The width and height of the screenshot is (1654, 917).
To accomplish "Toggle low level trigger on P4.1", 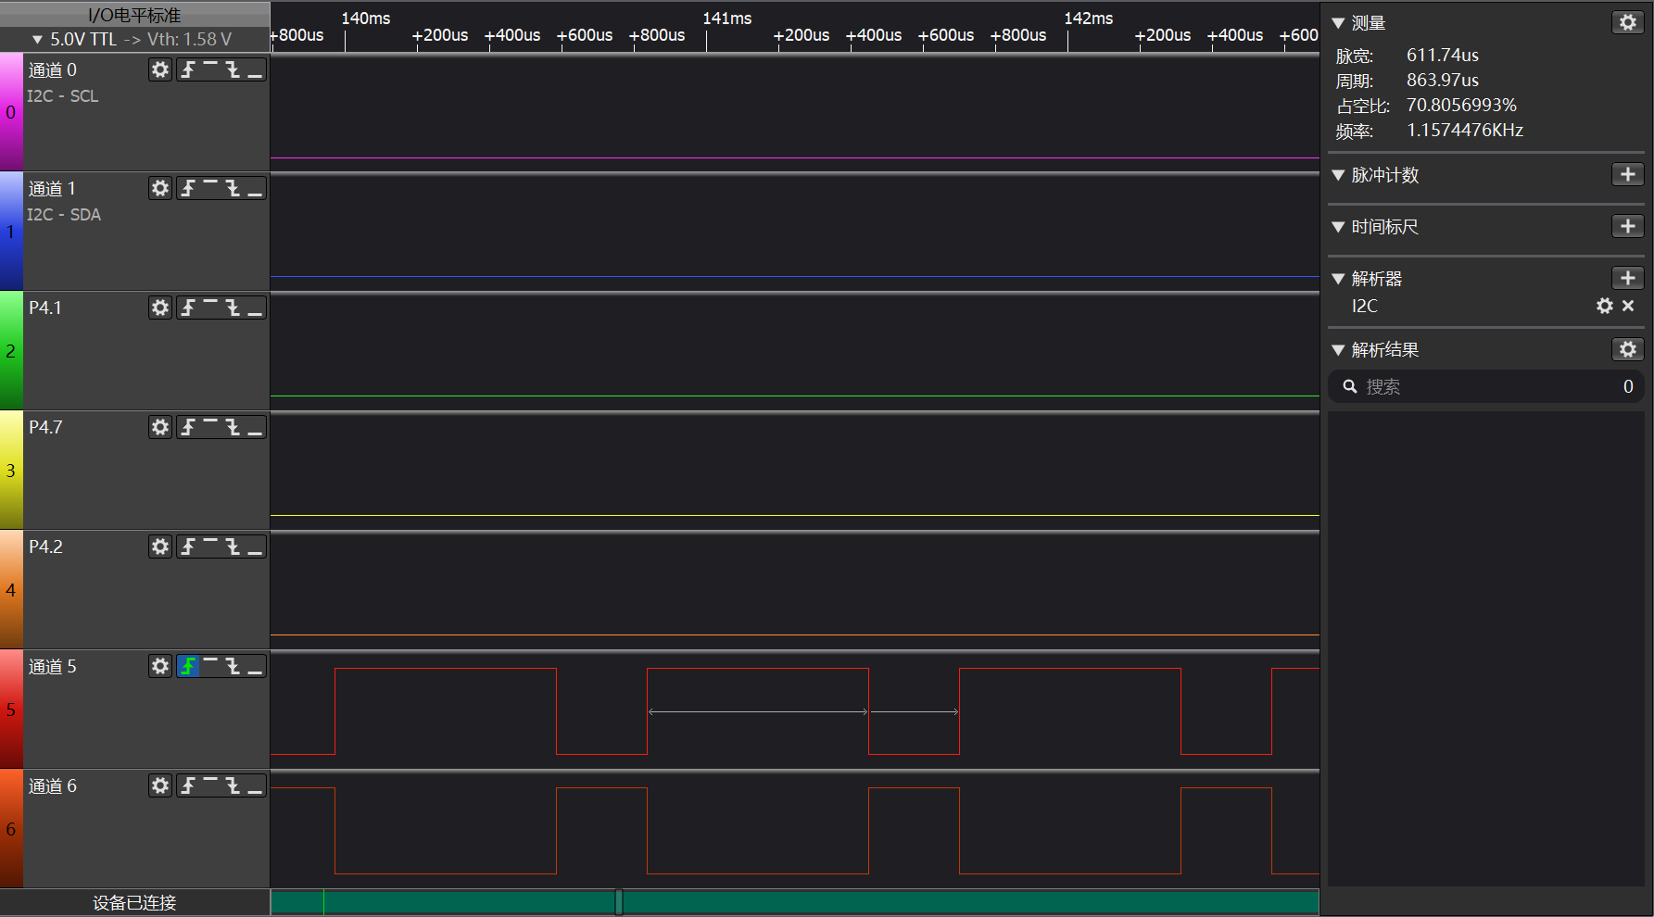I will point(255,308).
